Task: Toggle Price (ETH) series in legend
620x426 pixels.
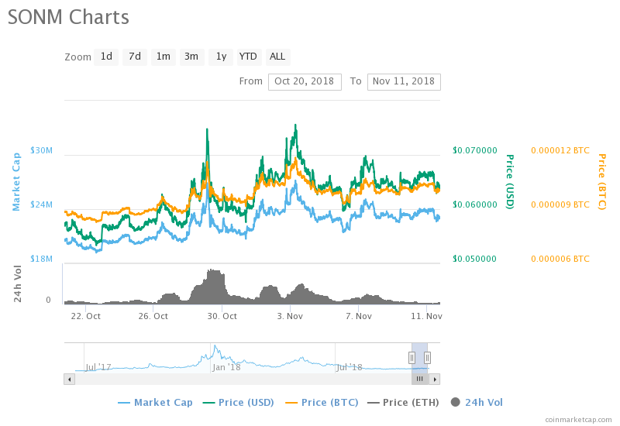Action: coord(403,403)
